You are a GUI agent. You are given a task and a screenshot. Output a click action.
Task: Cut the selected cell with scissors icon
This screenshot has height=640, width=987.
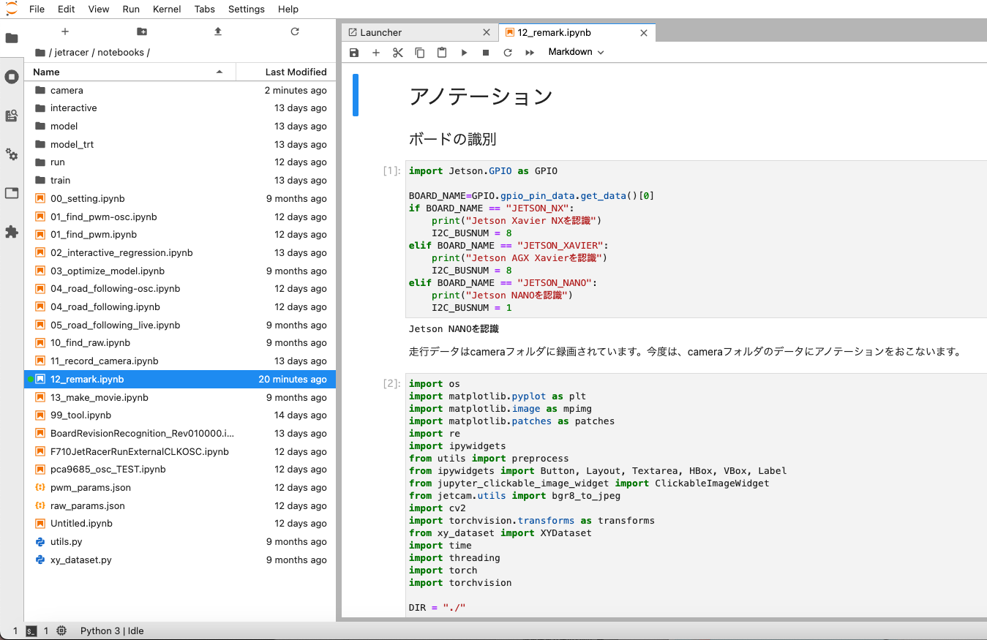point(398,53)
